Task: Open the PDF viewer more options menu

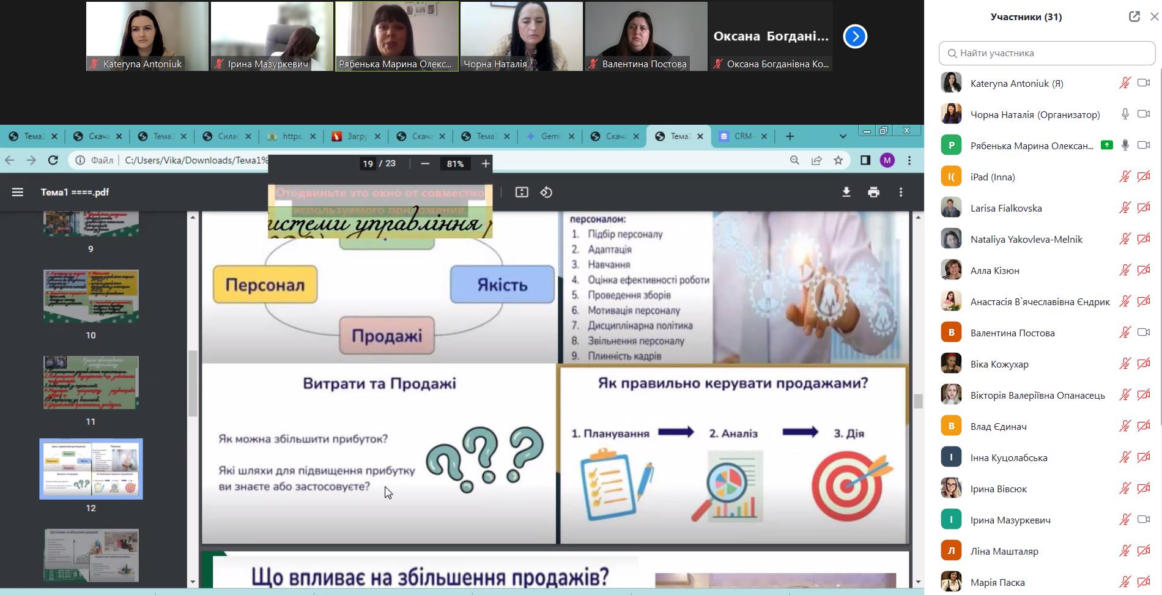Action: [900, 192]
